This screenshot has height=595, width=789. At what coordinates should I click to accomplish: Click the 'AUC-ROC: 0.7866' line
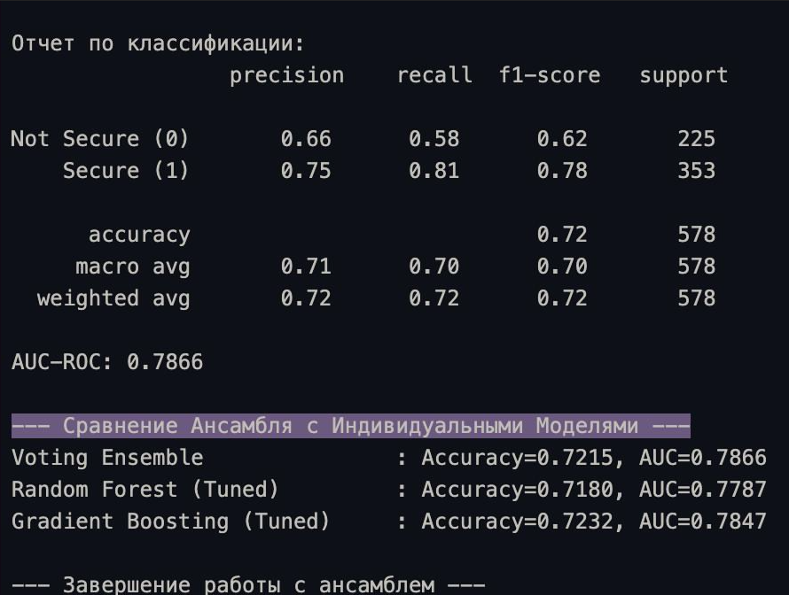(107, 362)
